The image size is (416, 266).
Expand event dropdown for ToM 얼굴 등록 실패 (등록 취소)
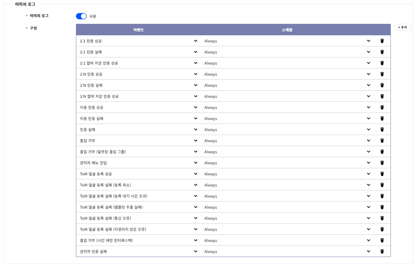[196, 185]
